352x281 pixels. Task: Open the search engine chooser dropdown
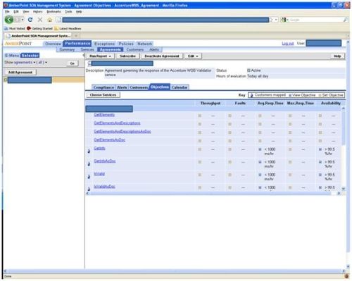point(287,20)
